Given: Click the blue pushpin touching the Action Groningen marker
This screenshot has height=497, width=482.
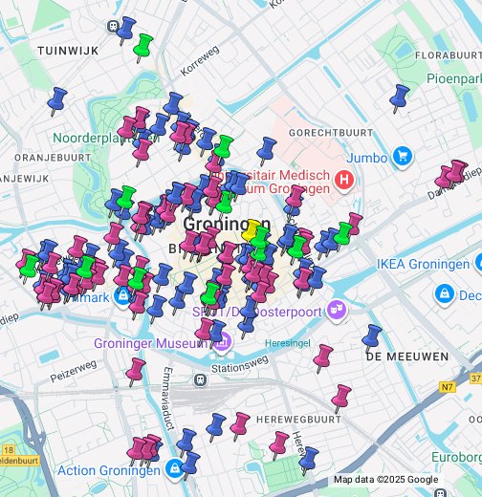Looking at the screenshot, I should tap(190, 465).
